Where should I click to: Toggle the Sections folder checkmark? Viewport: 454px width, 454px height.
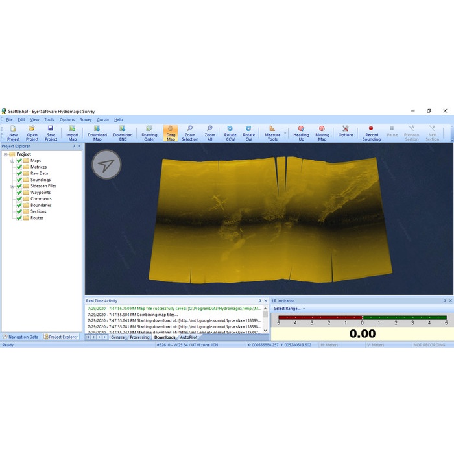tap(19, 211)
